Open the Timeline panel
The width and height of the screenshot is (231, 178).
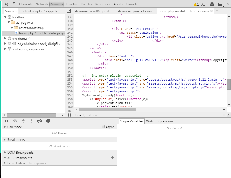[72, 4]
